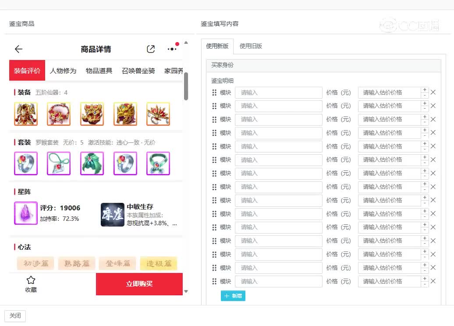Click the 鉴宝明细 label
The image size is (454, 326).
click(x=222, y=81)
